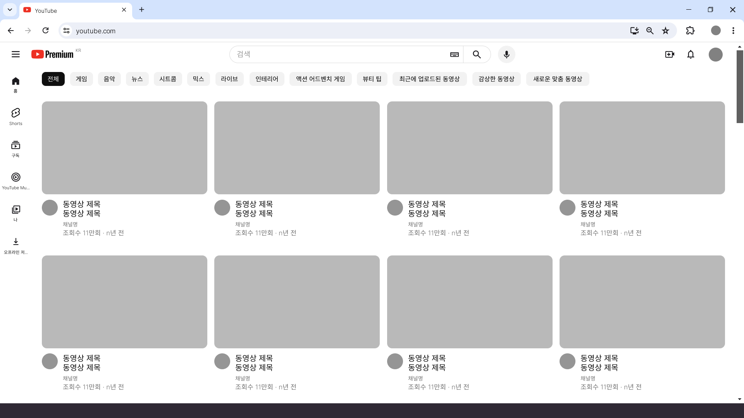Click the on-screen keyboard icon in search
Viewport: 744px width, 418px height.
click(455, 55)
